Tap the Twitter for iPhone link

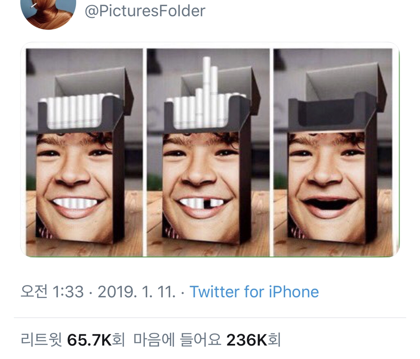click(254, 291)
